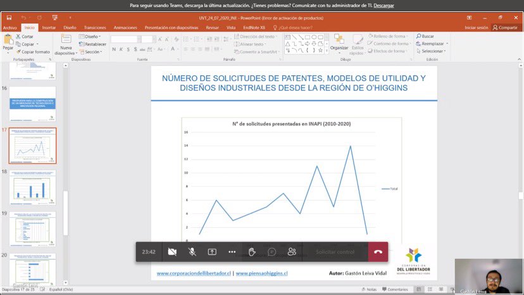The height and width of the screenshot is (295, 524).
Task: Open the font name combo box
Action: tap(126, 39)
